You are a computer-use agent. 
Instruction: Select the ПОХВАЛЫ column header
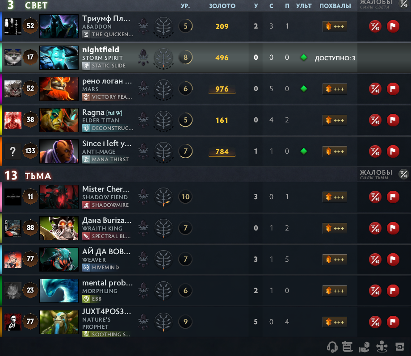(335, 6)
